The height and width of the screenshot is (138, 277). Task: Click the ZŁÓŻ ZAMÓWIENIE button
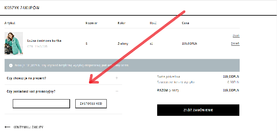pyautogui.click(x=198, y=110)
